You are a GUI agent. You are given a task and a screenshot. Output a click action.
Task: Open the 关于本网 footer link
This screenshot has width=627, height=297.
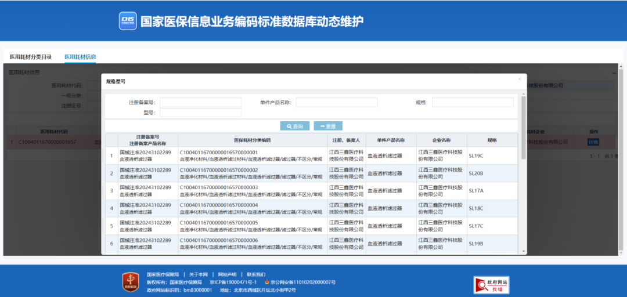(199, 274)
